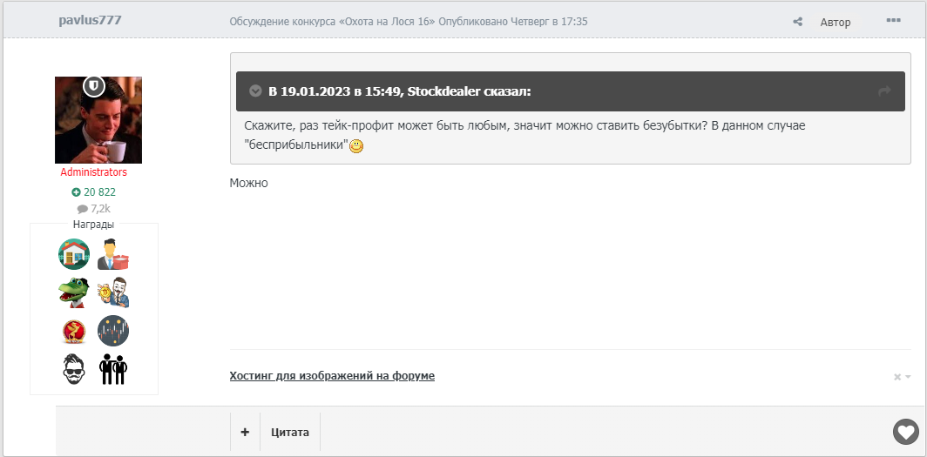927x457 pixels.
Task: Hide signature using the x dropdown
Action: coord(903,377)
